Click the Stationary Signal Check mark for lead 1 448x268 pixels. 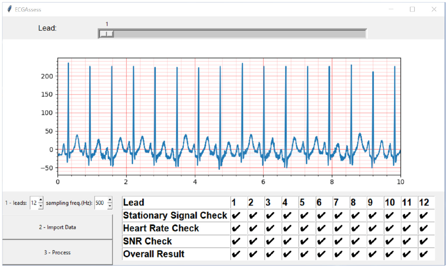236,216
